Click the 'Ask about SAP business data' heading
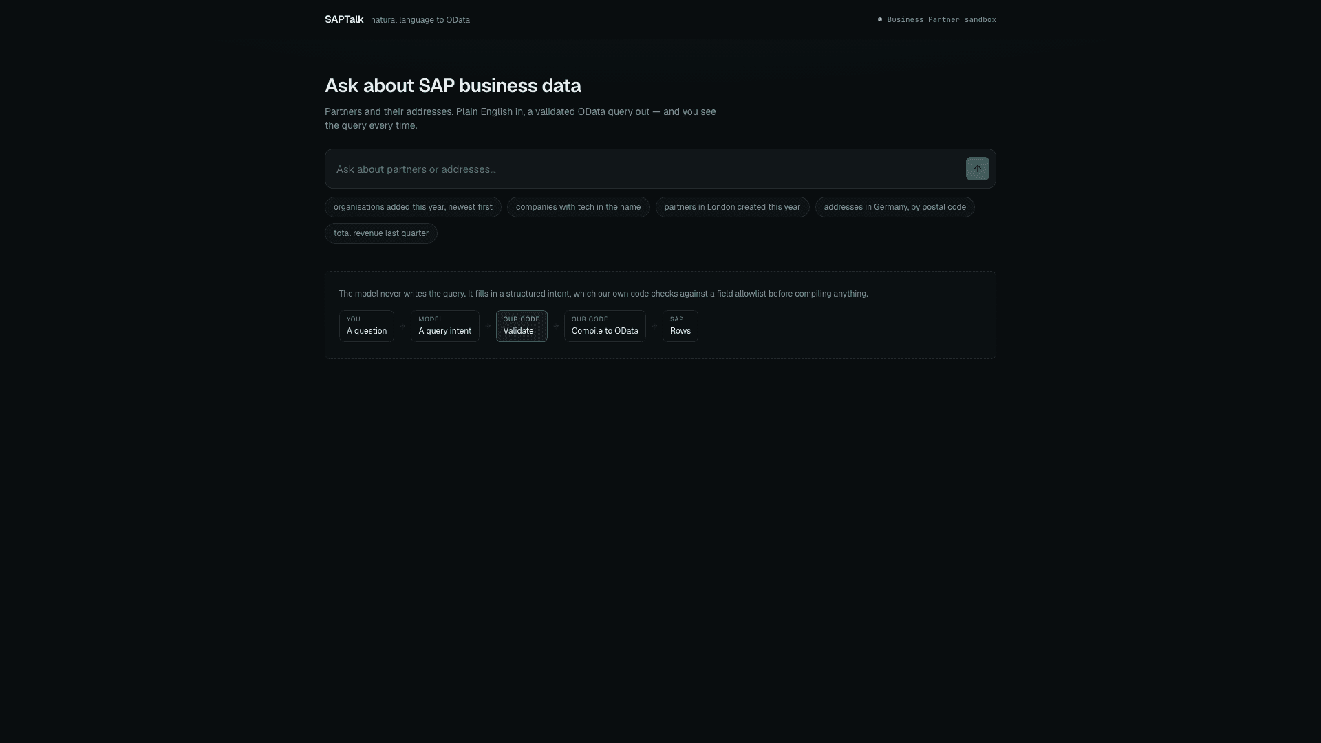The image size is (1321, 743). (x=453, y=86)
